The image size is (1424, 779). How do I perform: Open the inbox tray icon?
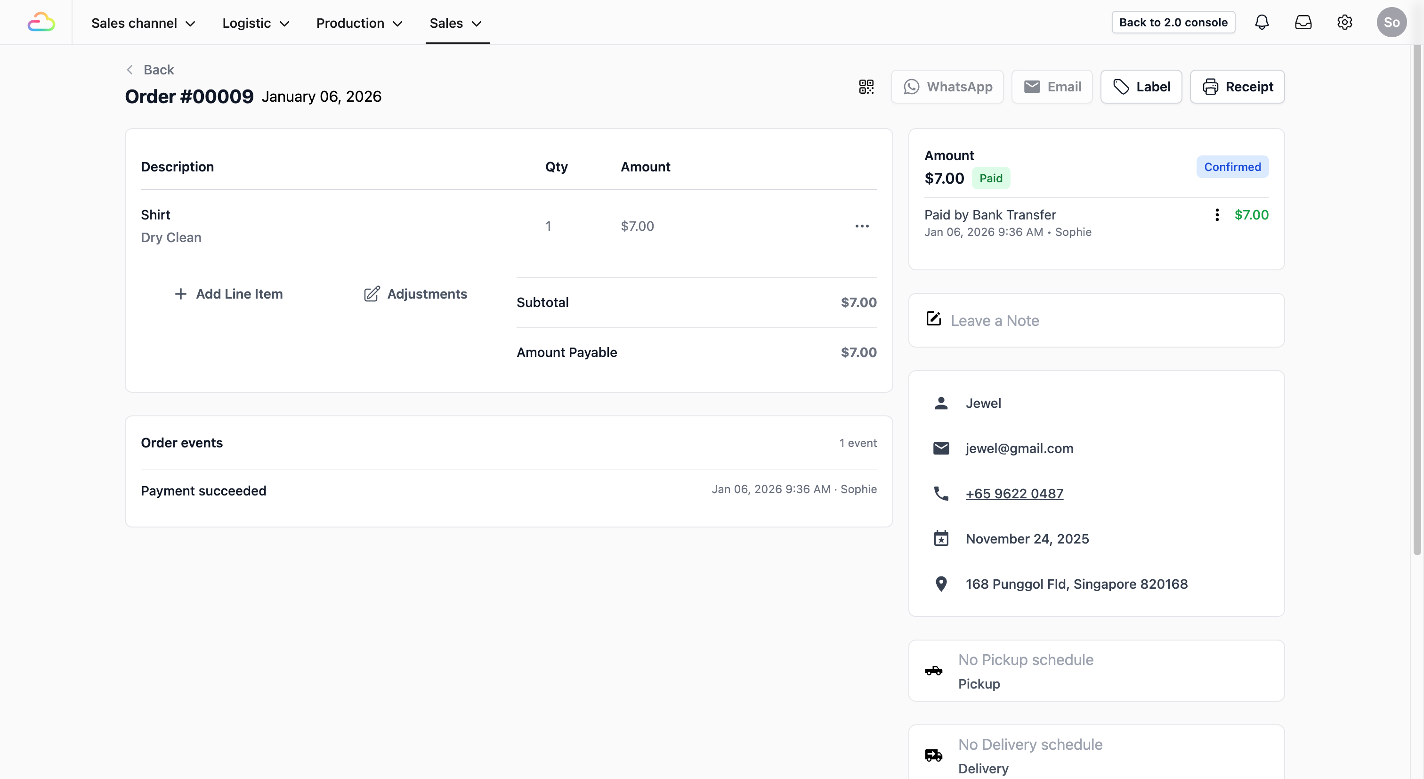tap(1303, 23)
